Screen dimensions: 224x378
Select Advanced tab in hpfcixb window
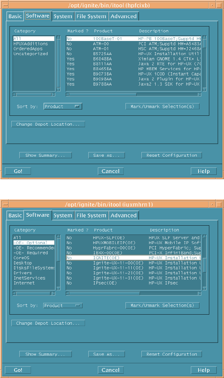click(x=124, y=16)
